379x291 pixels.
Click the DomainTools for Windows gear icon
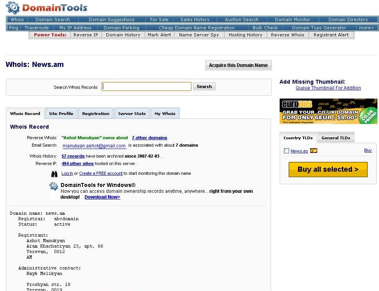point(54,186)
